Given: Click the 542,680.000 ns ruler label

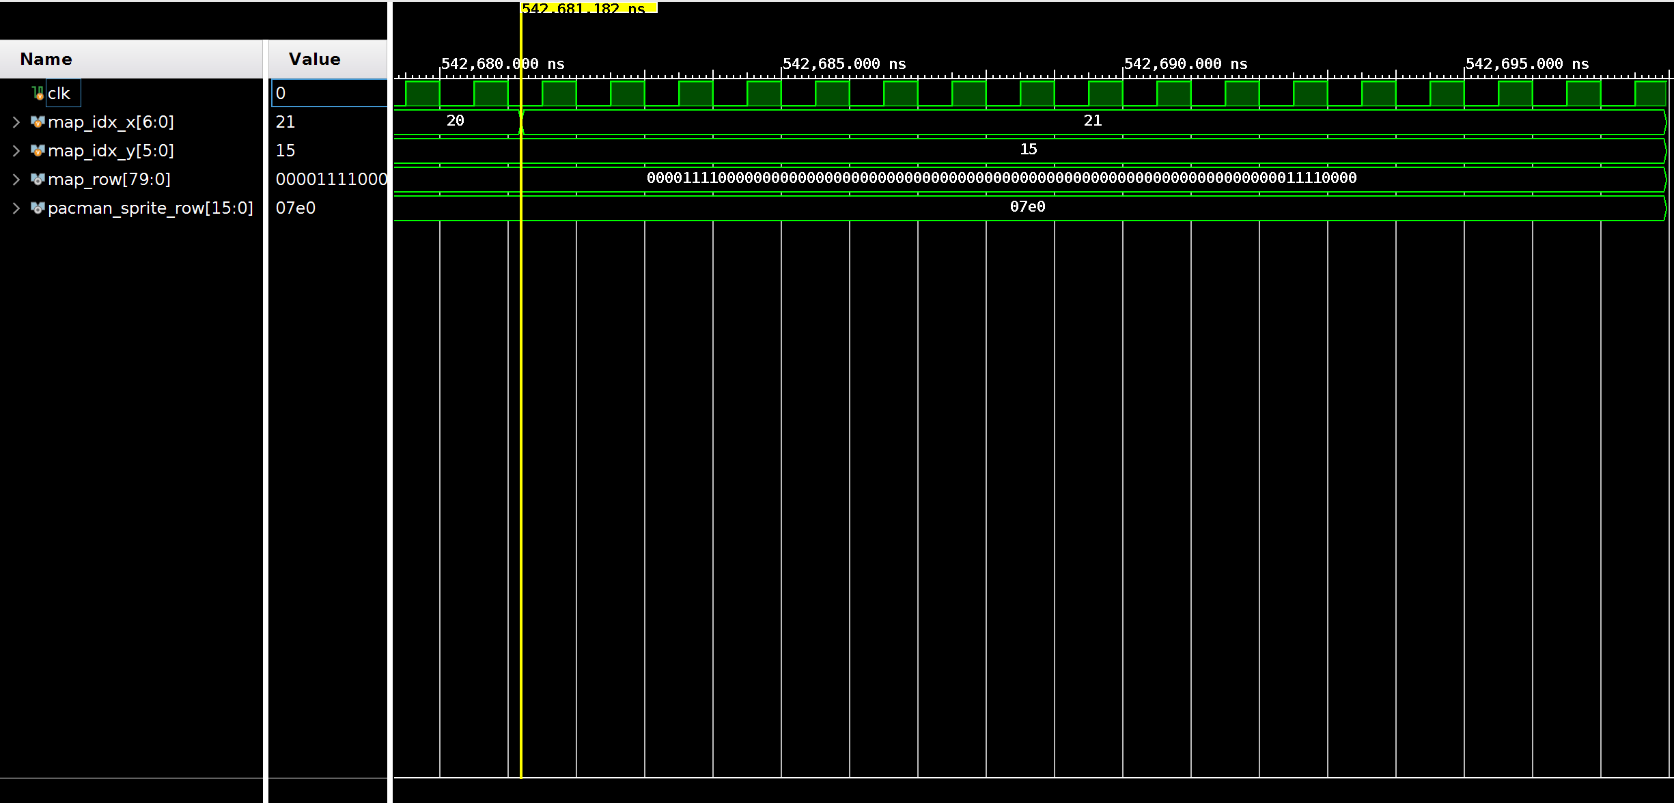Looking at the screenshot, I should 503,64.
